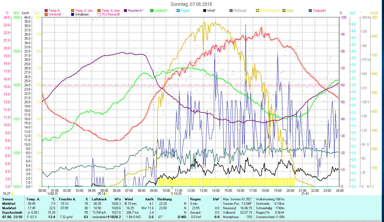384x222 pixels.
Task: Click the 'NW 11.6' wind gust value
Action: pos(147,208)
